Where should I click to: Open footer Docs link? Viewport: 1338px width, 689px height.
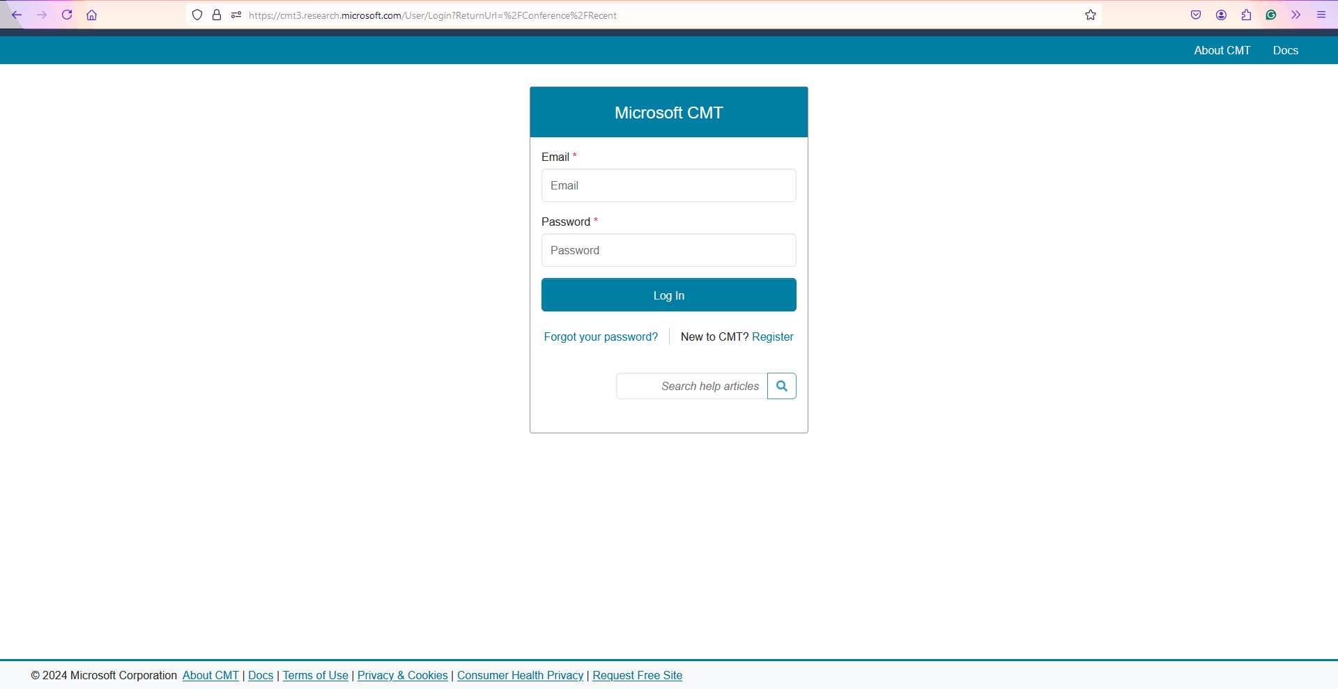point(261,675)
